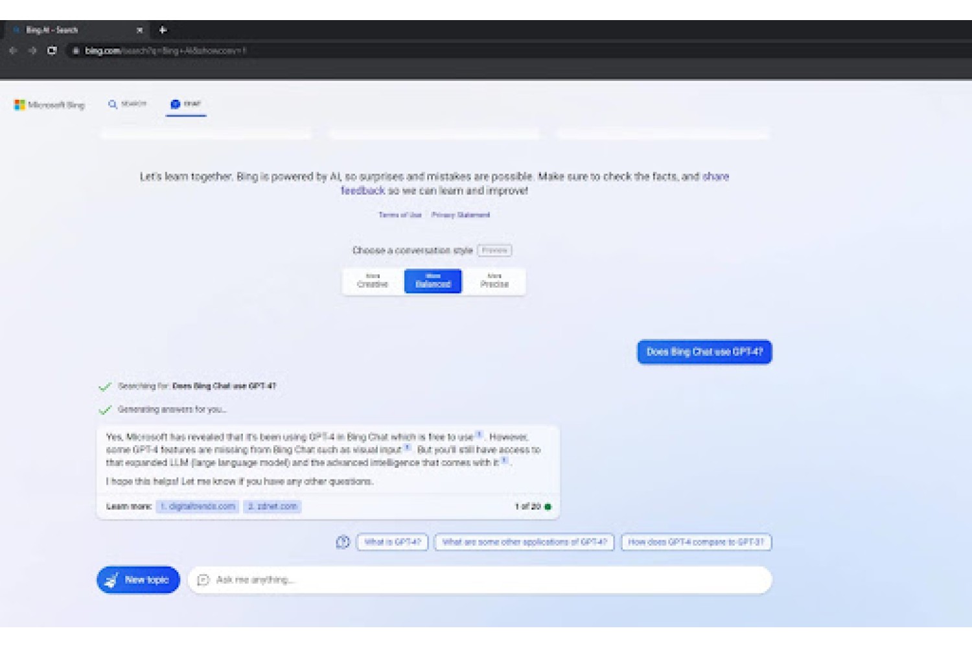Image resolution: width=972 pixels, height=648 pixels.
Task: Click the checkmark next to Generating answers
Action: tap(105, 410)
